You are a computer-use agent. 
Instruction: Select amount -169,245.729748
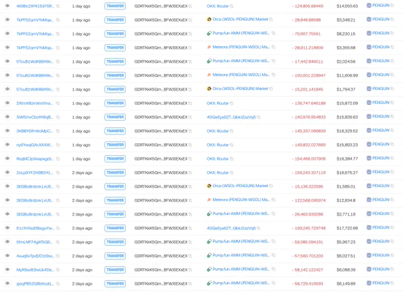click(309, 228)
